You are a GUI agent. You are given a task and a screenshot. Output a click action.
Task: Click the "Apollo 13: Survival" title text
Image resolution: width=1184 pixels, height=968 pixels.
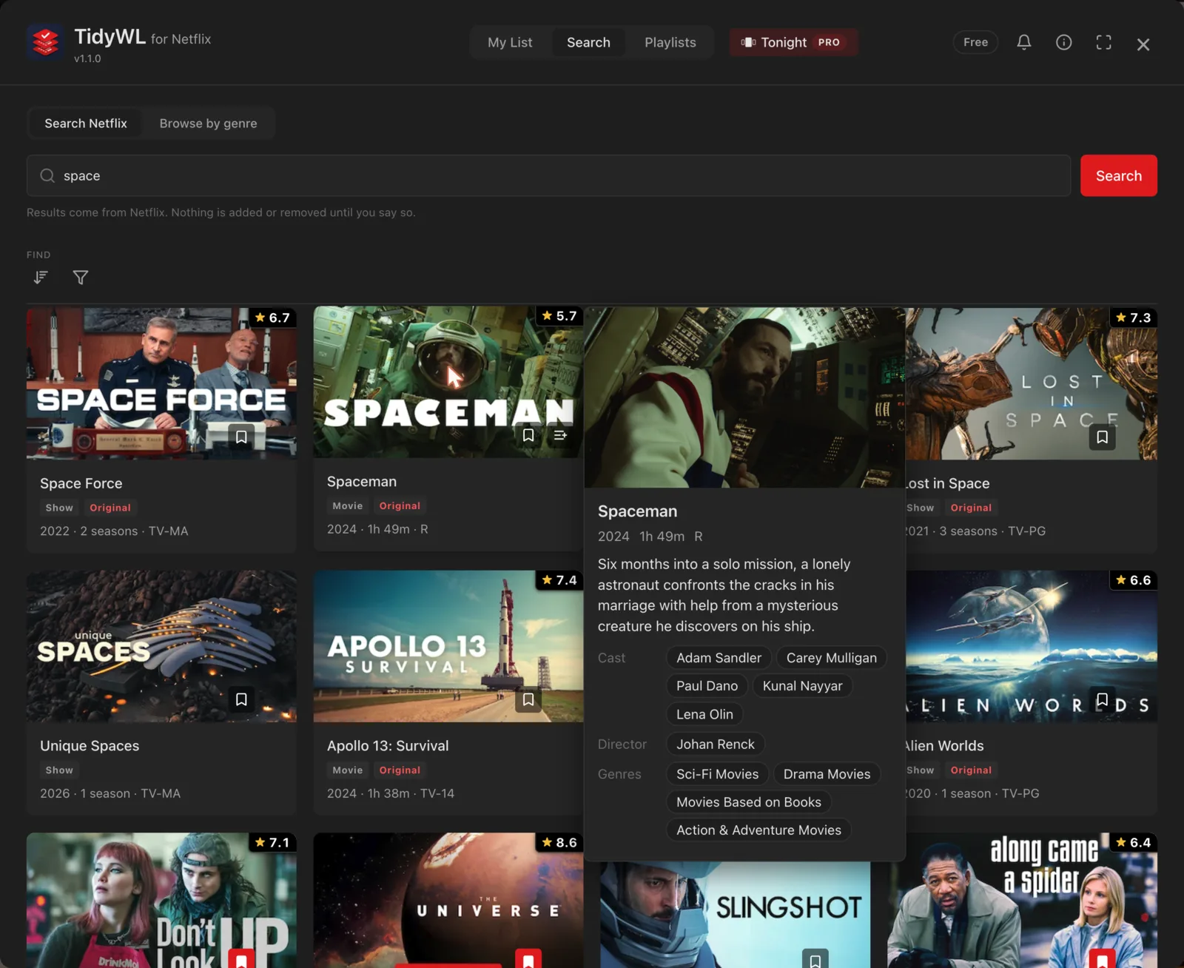coord(388,746)
